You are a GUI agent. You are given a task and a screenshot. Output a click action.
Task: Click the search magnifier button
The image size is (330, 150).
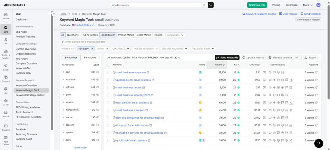tap(211, 5)
